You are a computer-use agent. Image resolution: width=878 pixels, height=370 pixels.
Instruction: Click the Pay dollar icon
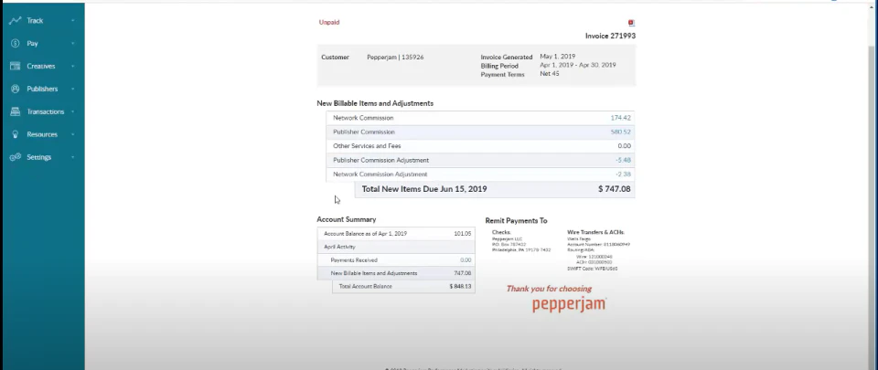point(16,43)
